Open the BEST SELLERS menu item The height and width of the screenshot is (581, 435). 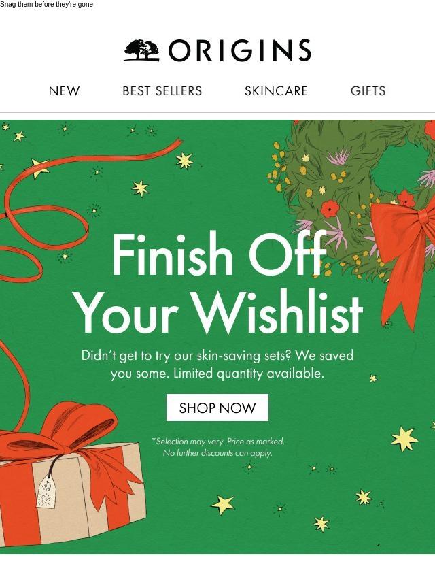pyautogui.click(x=162, y=90)
